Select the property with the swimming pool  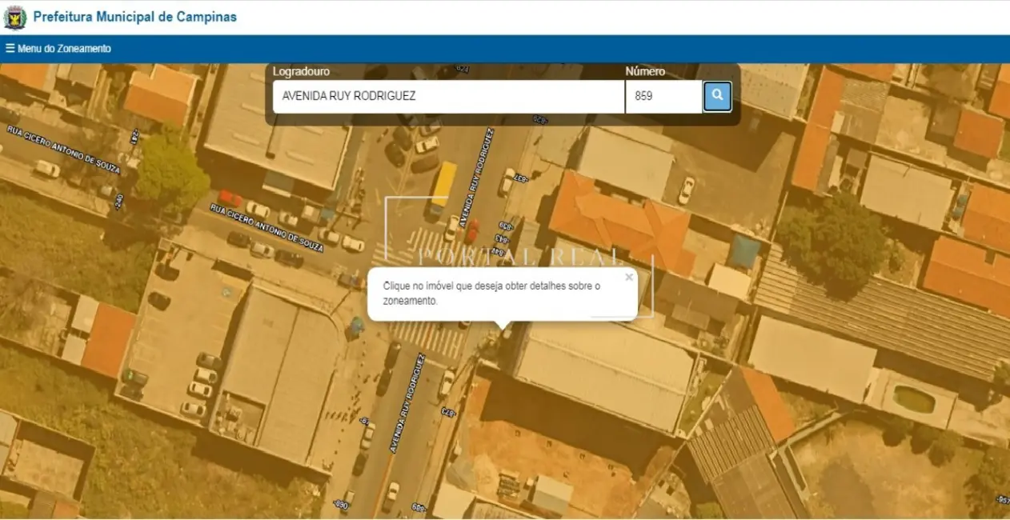912,398
